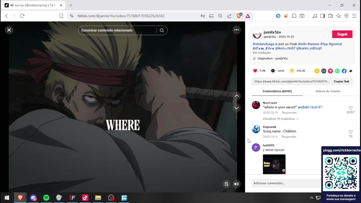Mute the video sound

[237, 184]
